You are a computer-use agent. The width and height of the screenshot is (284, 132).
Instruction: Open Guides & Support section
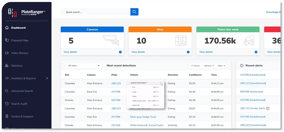tap(22, 117)
